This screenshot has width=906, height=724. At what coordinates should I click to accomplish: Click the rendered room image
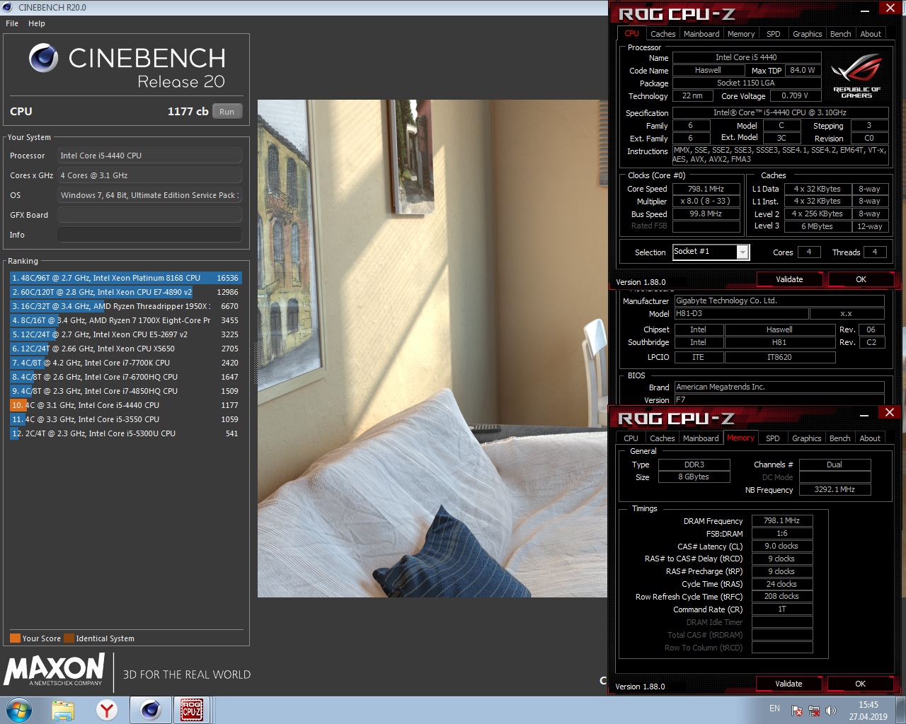432,349
